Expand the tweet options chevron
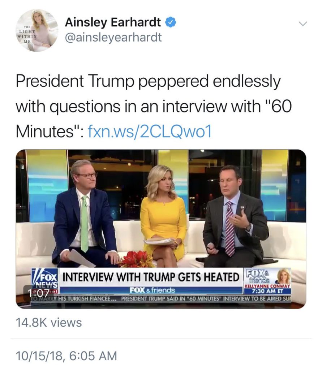322x370 pixels. click(302, 23)
